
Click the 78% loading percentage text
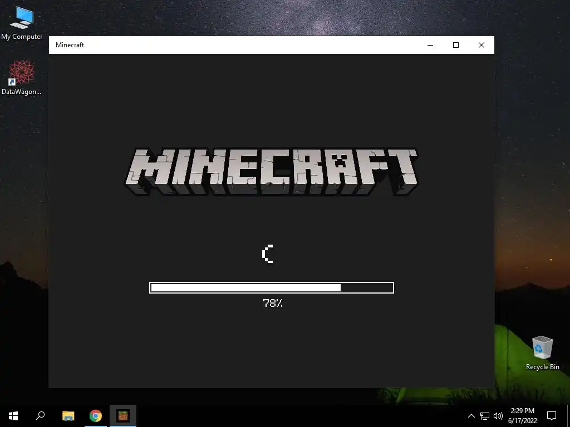click(x=273, y=303)
